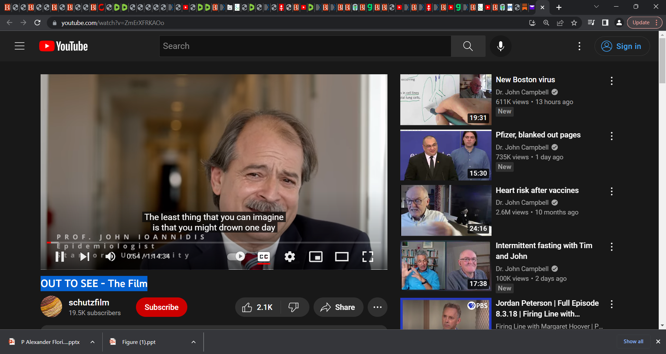Mute the video volume
This screenshot has height=354, width=666.
click(110, 256)
